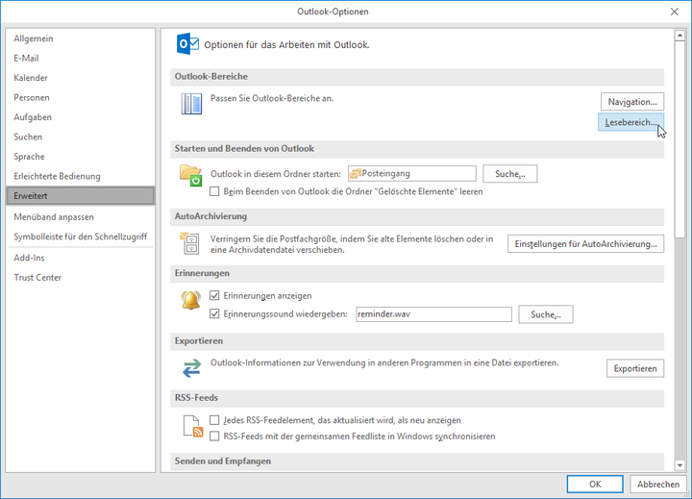The width and height of the screenshot is (692, 499).
Task: Click the export arrows icon
Action: [x=191, y=368]
